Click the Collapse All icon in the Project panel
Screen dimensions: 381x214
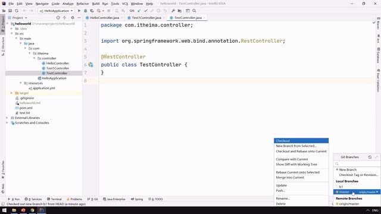tap(64, 18)
